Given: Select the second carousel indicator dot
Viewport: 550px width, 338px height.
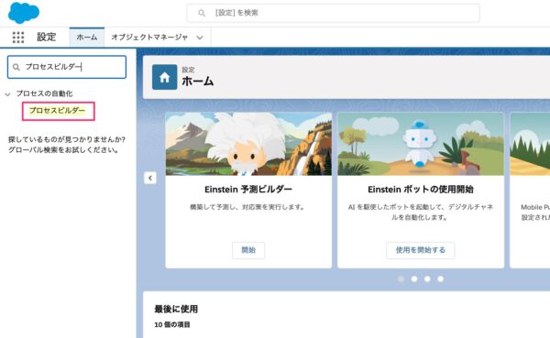Looking at the screenshot, I should point(414,279).
